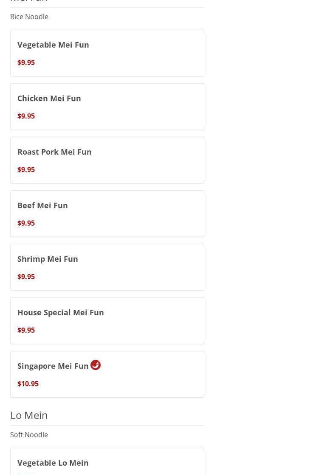Click the Soft Noodle description text

tap(29, 435)
